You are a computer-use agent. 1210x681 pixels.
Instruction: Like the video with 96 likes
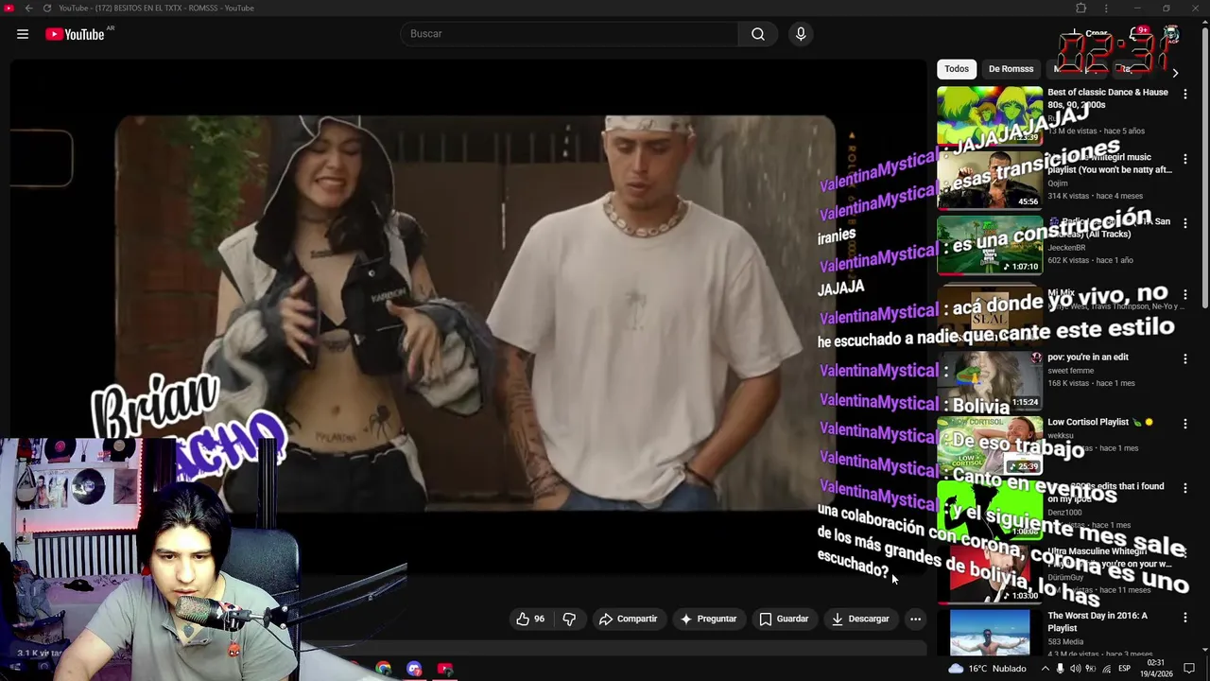530,619
